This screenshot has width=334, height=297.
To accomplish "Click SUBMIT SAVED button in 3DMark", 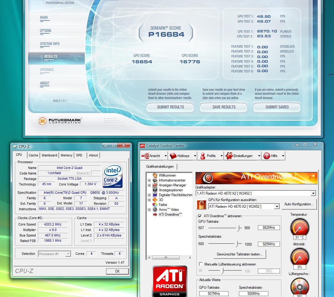I will coord(277,107).
